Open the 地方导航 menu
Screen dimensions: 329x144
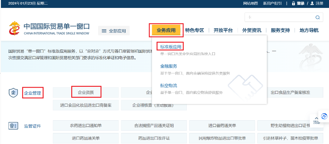(x=309, y=30)
